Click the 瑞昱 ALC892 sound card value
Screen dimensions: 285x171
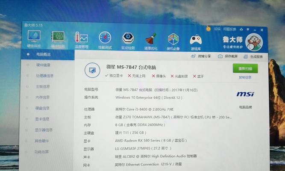tap(156, 156)
